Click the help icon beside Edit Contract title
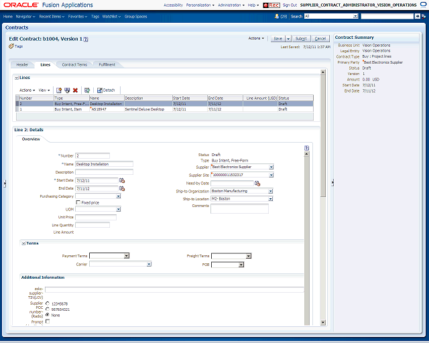The width and height of the screenshot is (429, 343). coord(86,39)
